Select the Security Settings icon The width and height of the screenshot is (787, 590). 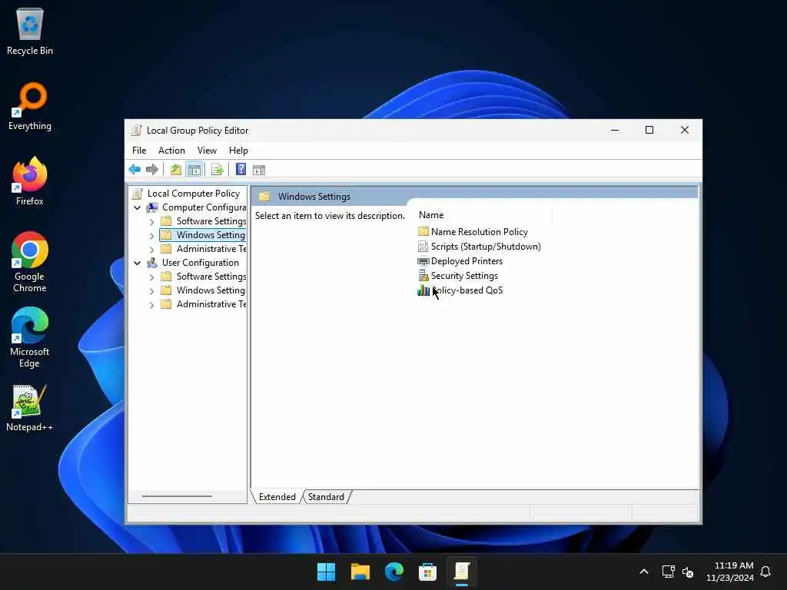[423, 276]
